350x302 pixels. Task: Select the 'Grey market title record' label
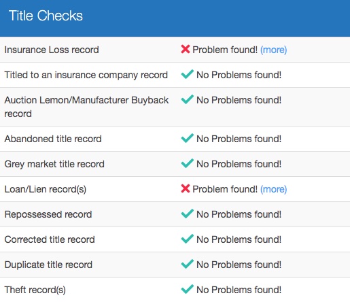coord(54,164)
